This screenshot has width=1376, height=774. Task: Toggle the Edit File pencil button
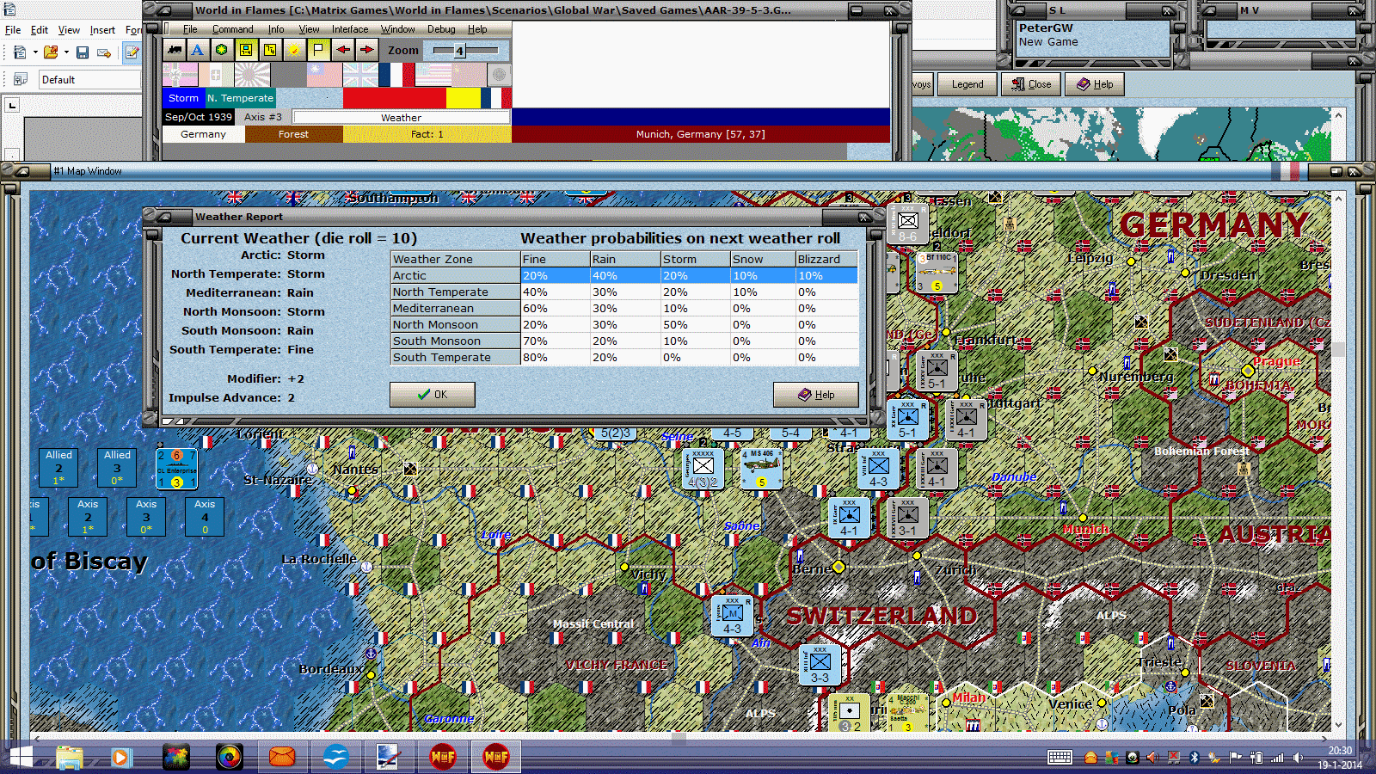tap(132, 52)
